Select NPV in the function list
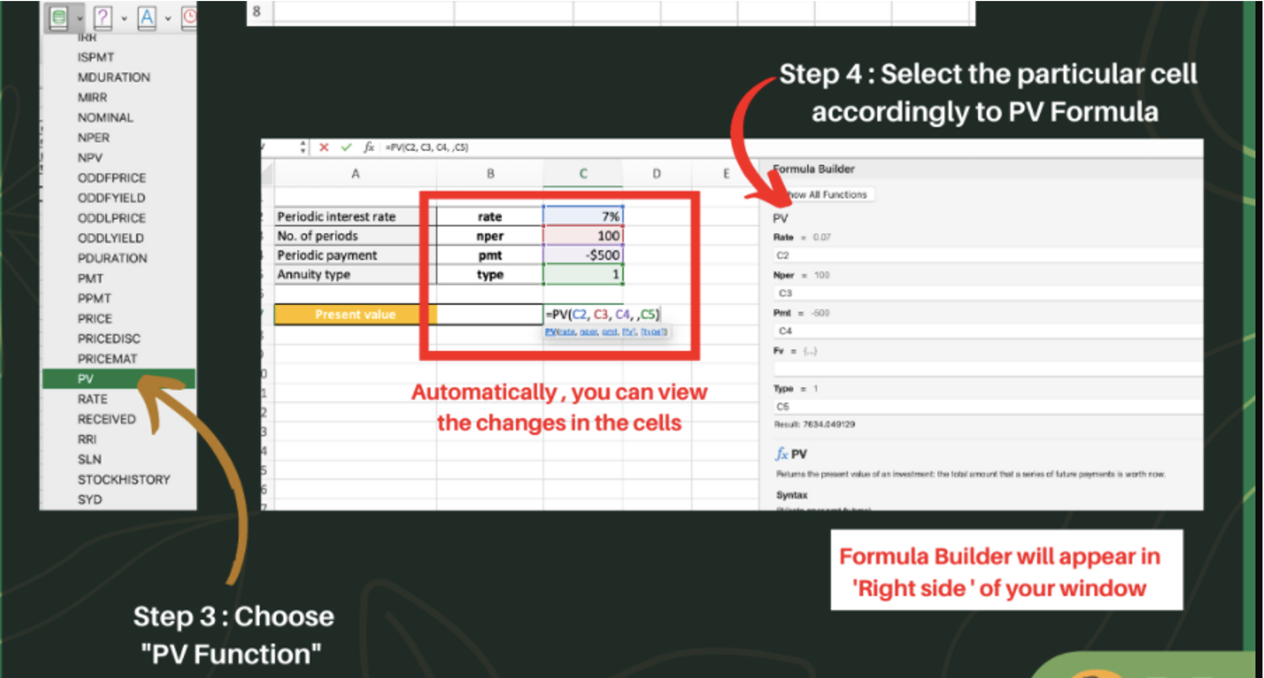1264x678 pixels. coord(90,158)
